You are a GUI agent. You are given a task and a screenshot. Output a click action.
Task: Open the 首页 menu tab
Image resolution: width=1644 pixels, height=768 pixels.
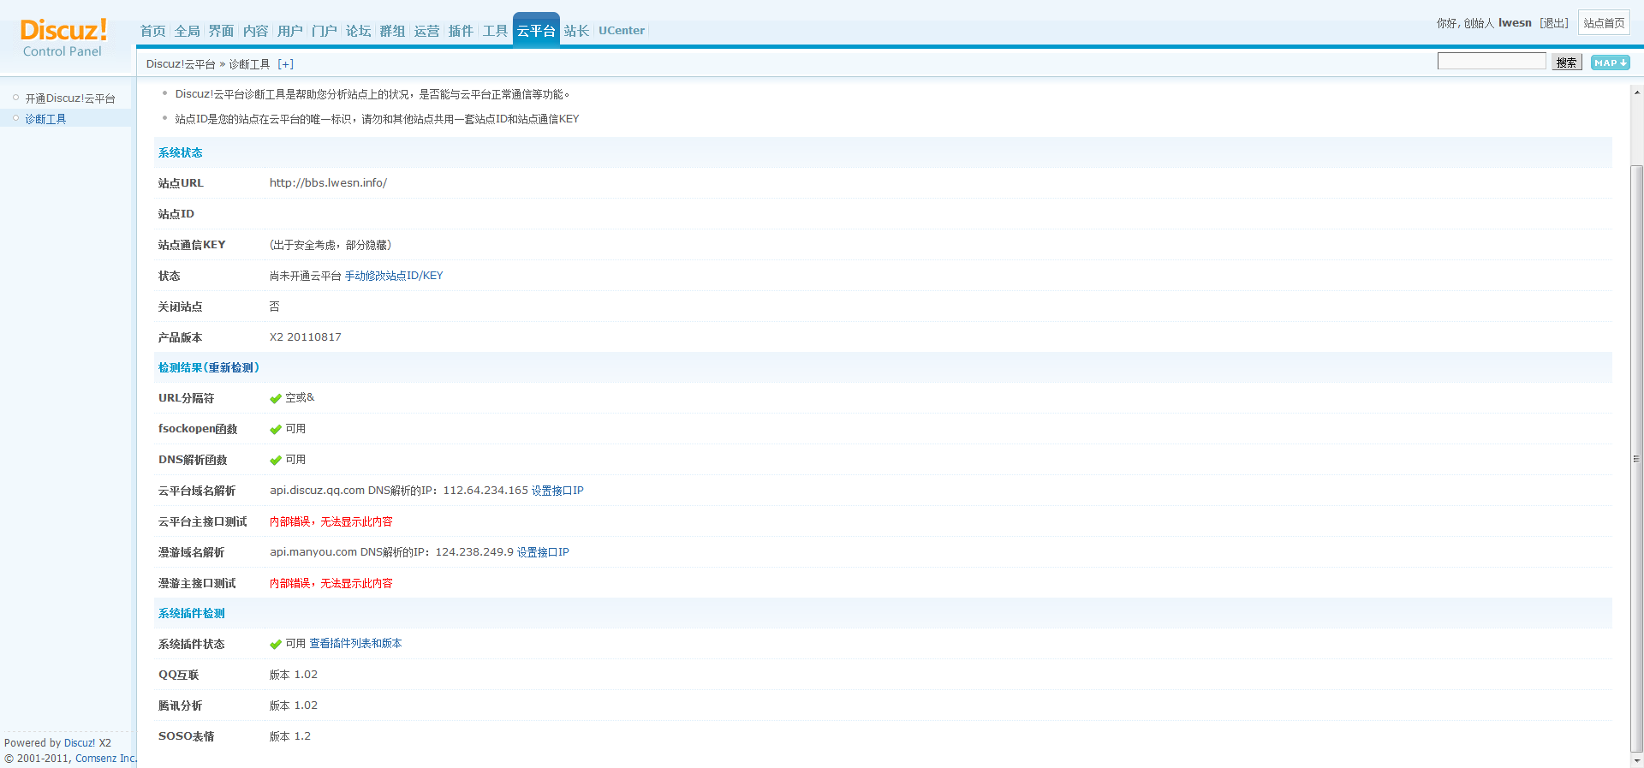click(153, 31)
